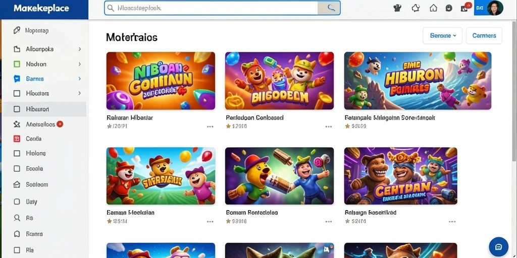Tick the checkbox beside Ris
The height and width of the screenshot is (258, 517).
(17, 250)
